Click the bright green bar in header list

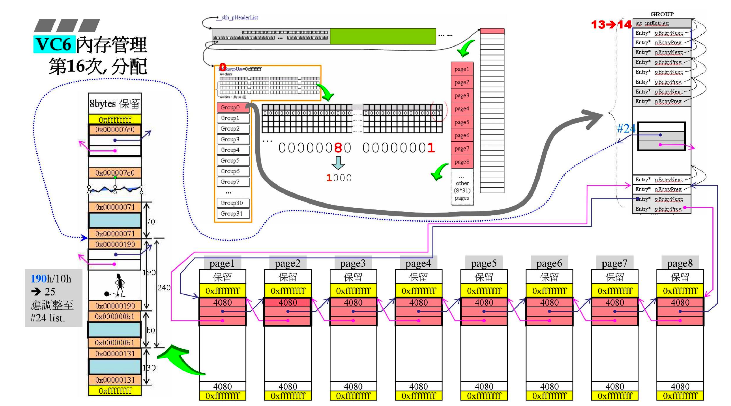(x=382, y=36)
